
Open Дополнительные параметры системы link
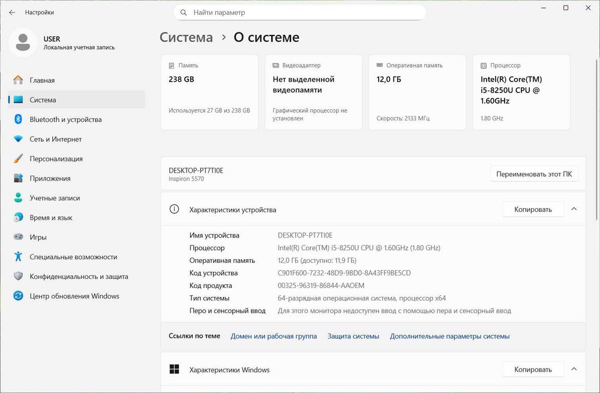pyautogui.click(x=449, y=336)
